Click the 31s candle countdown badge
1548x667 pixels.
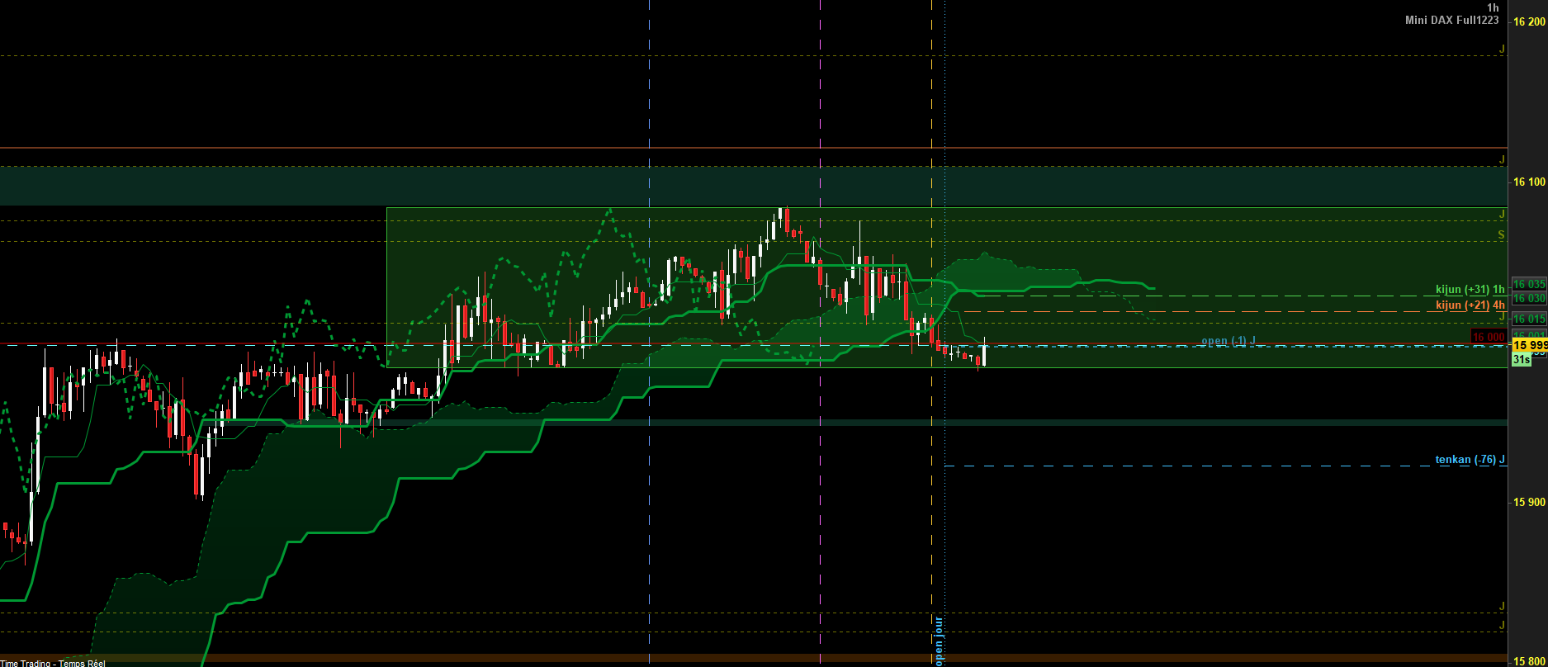point(1521,360)
